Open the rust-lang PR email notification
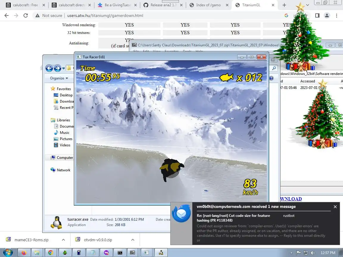 (x=233, y=218)
